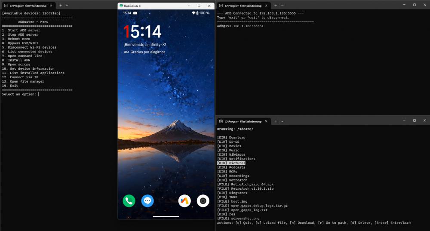
Task: Select the ADBuster menu terminal tab
Action: pos(27,6)
